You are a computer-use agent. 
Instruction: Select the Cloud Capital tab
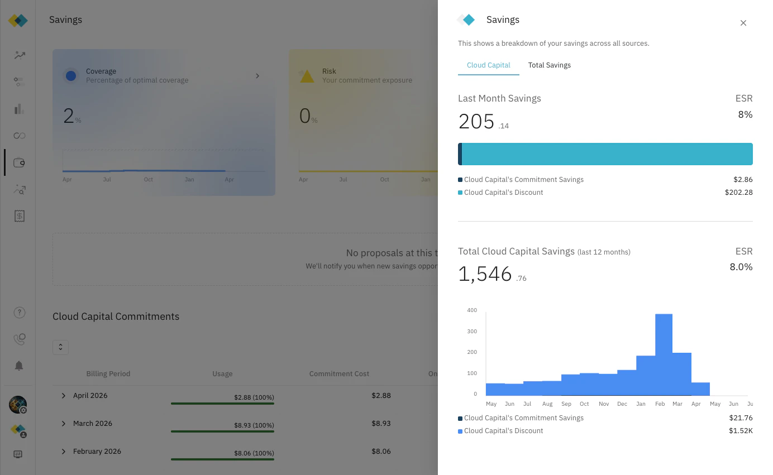coord(488,65)
